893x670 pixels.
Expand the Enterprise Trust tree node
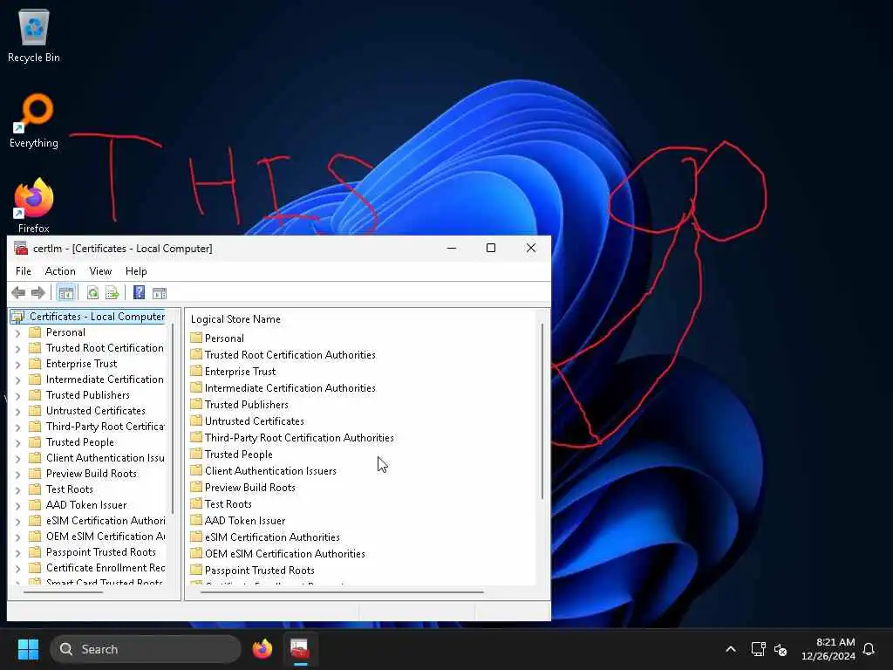click(x=17, y=364)
